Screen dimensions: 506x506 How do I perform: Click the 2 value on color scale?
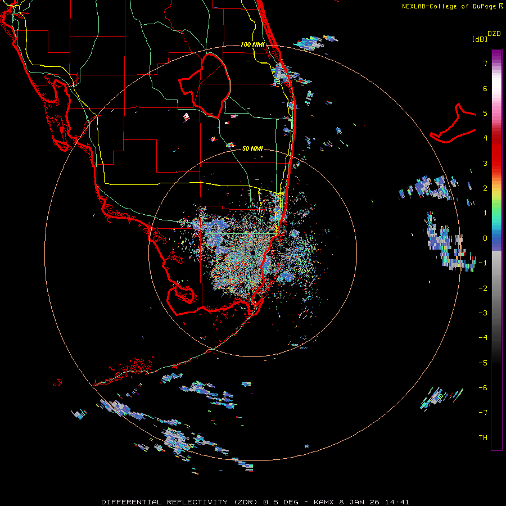(485, 188)
